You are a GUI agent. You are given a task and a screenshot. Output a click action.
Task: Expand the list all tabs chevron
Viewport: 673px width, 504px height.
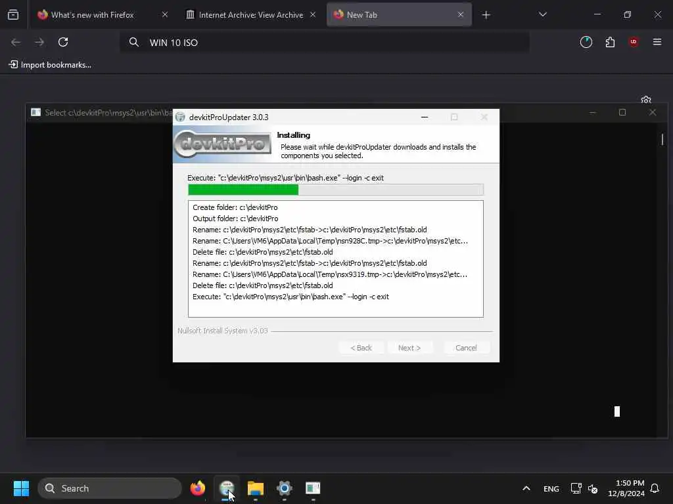tap(542, 15)
